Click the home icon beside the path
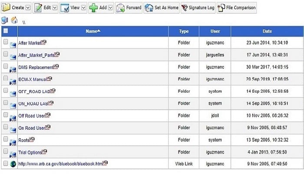Viewport: 304px width, 174px height. [x=14, y=20]
